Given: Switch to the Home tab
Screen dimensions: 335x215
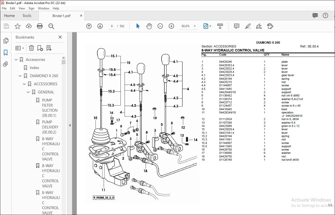Looking at the screenshot, I should click(9, 16).
